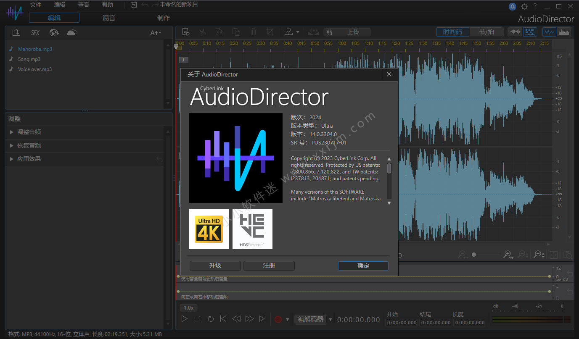Screen dimensions: 579x339
Task: Click the import media icon in library panel
Action: [16, 33]
